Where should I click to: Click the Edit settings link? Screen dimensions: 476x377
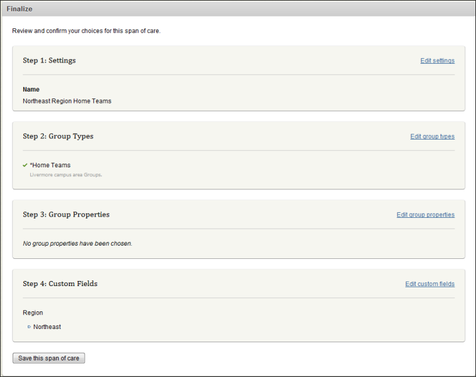coord(437,61)
